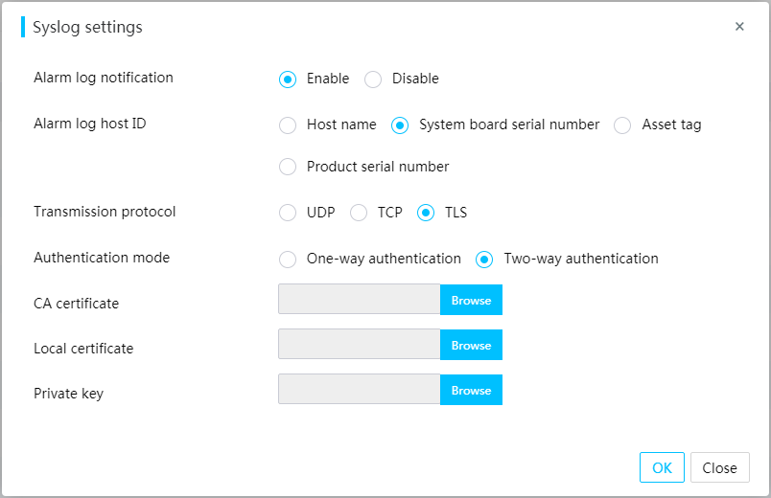
Task: Choose System board serial number option
Action: (400, 125)
